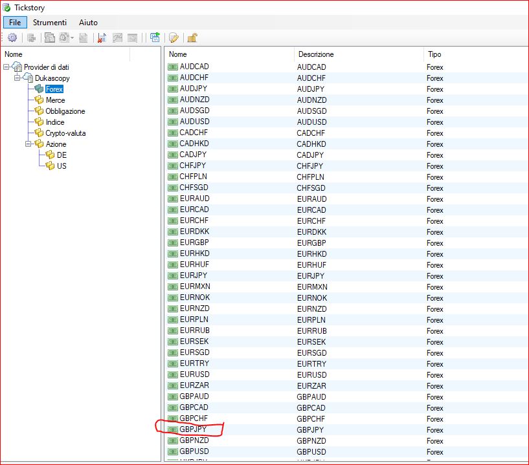
Task: Click Forex type cell of CHFSGD row
Action: click(434, 188)
